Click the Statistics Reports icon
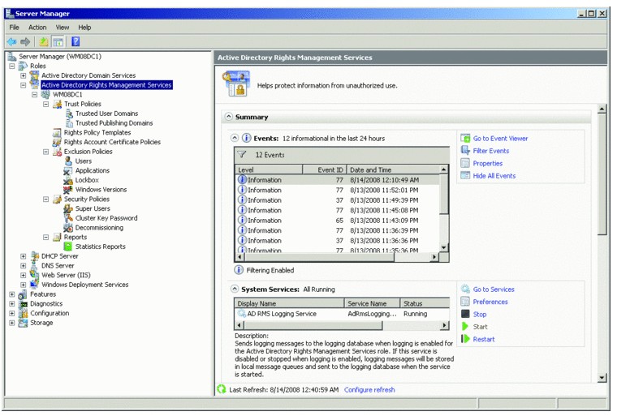 (x=68, y=247)
